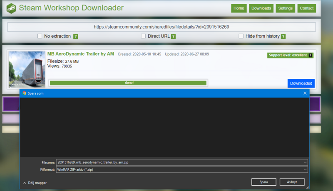Open the Filformat dropdown list
The image size is (333, 191).
pyautogui.click(x=305, y=169)
